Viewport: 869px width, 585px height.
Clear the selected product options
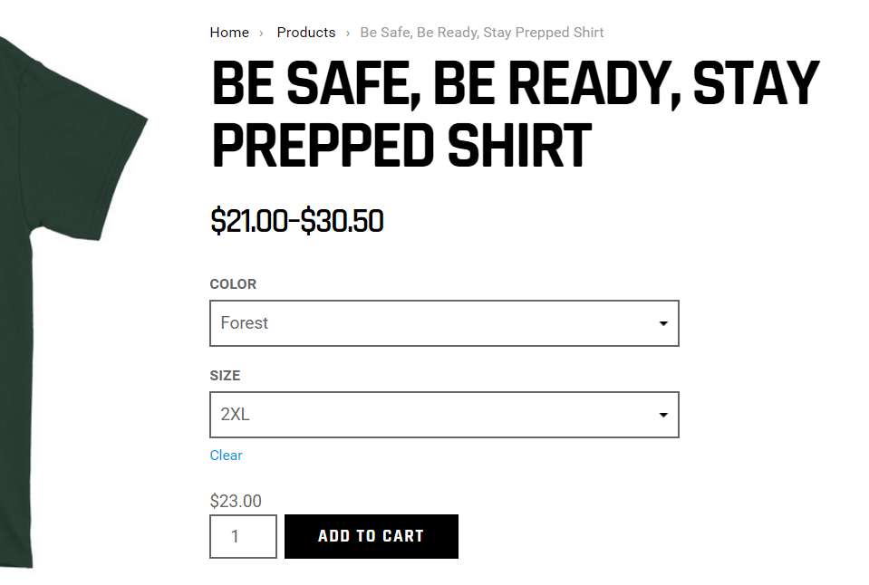coord(226,456)
